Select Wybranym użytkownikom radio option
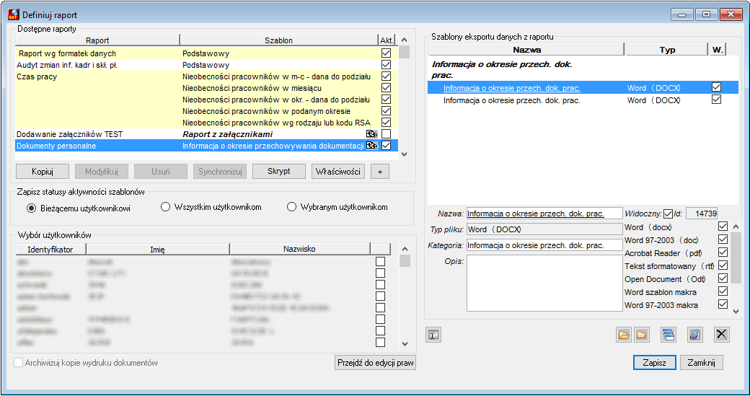Viewport: 750px width, 396px height. (291, 207)
